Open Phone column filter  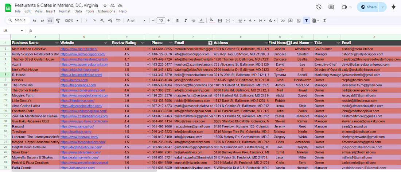[171, 43]
